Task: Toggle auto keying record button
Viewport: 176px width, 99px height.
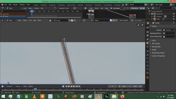Action: (63, 86)
